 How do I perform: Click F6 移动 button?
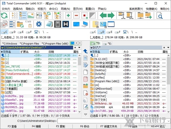point(85,126)
